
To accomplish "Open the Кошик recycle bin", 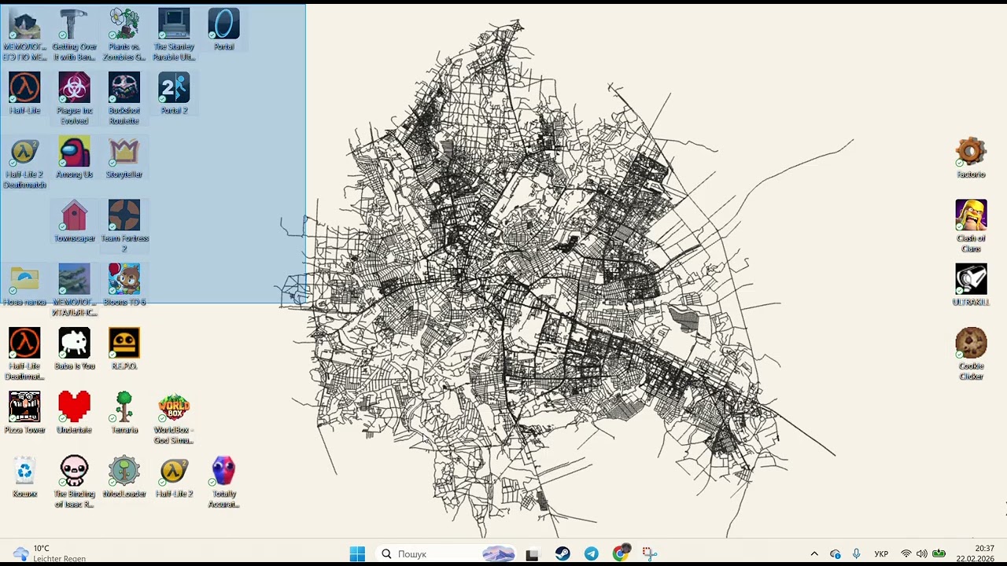I will click(x=24, y=477).
